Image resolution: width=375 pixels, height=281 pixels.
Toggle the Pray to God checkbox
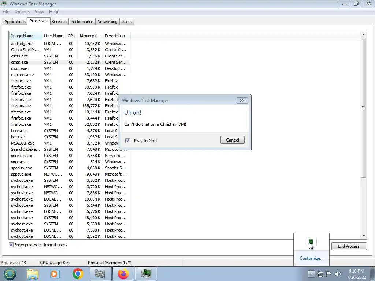tap(127, 141)
